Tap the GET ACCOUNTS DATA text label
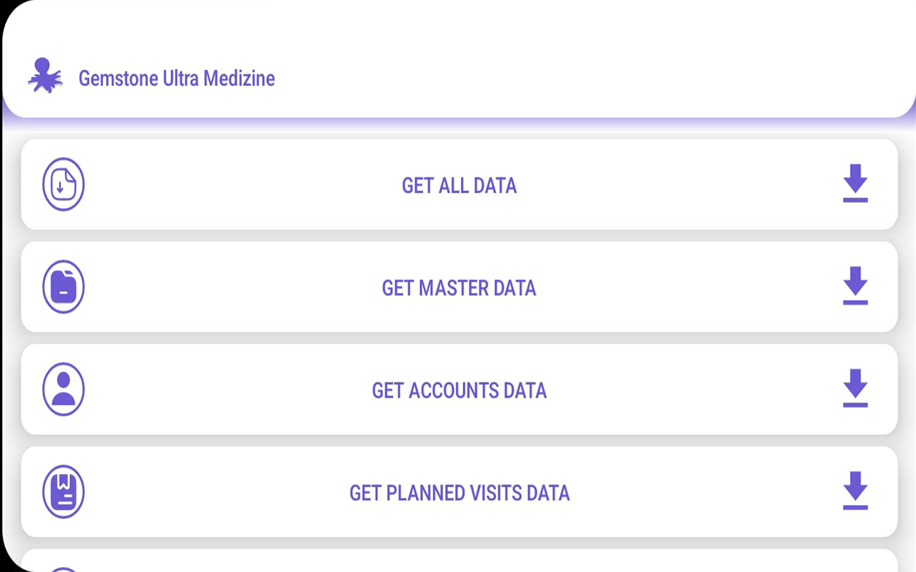The width and height of the screenshot is (916, 572). [459, 390]
